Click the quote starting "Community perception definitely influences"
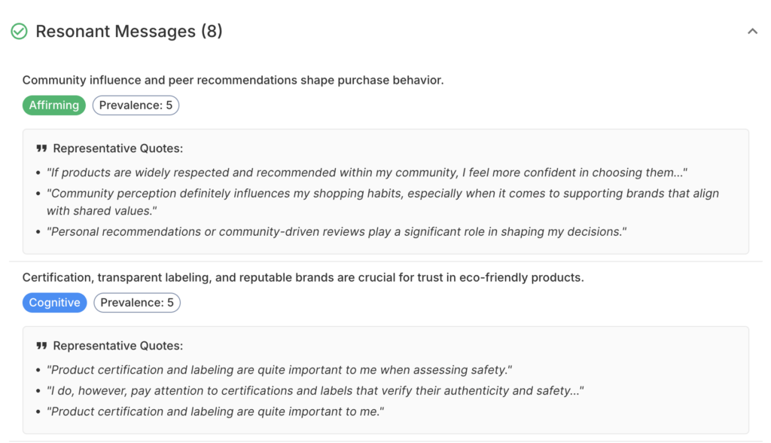 point(382,194)
